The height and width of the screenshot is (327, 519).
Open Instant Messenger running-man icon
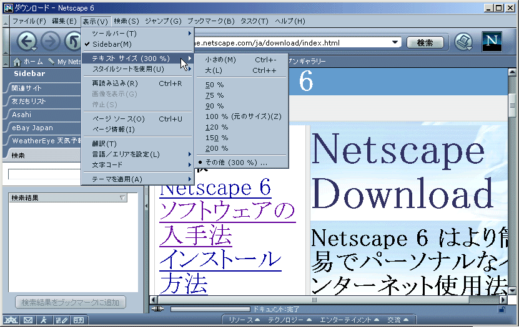tap(44, 320)
